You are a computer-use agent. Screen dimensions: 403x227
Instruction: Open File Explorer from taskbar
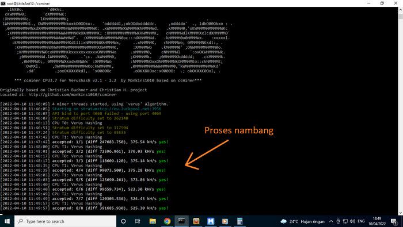click(x=153, y=221)
